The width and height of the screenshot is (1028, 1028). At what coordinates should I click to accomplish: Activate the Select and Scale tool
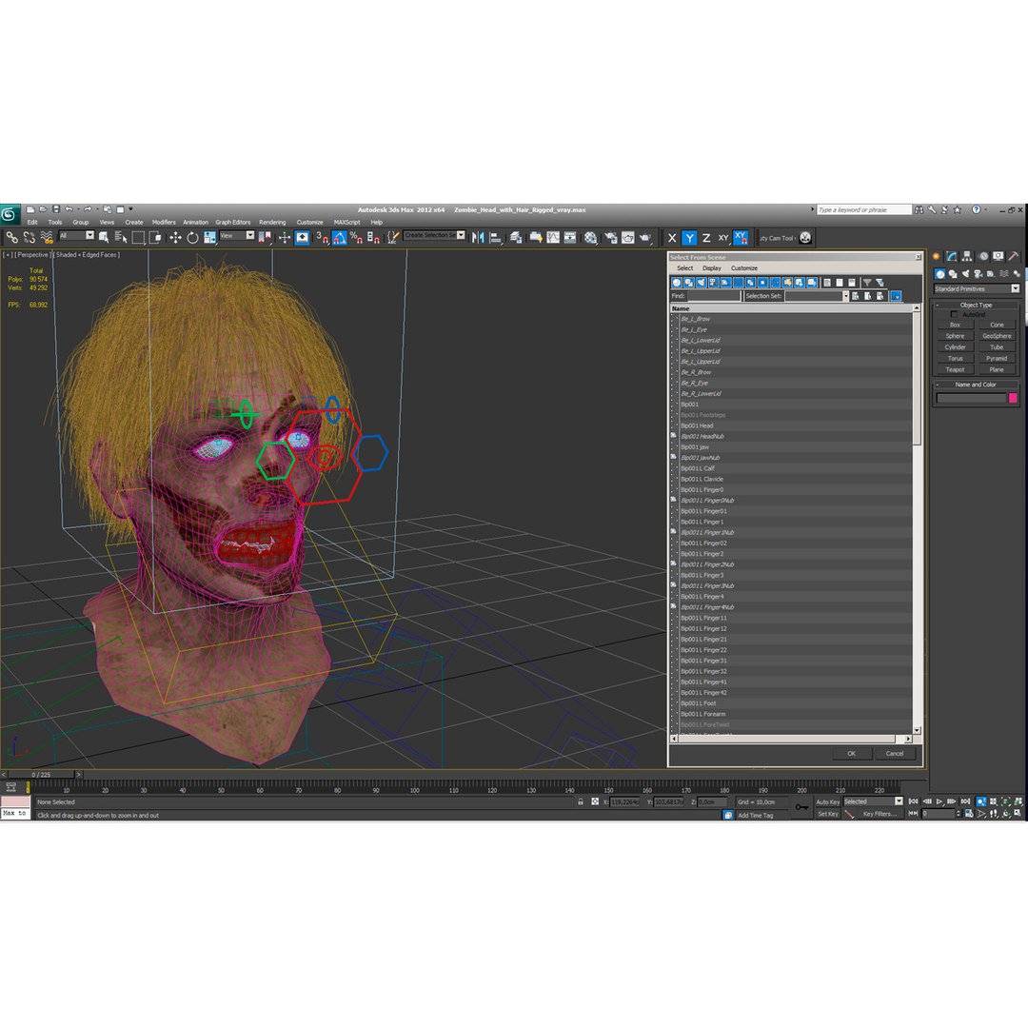[x=209, y=237]
